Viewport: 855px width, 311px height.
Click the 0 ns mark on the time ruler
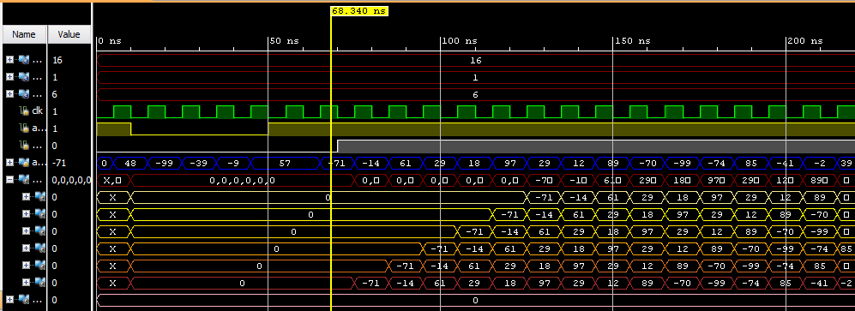tap(110, 41)
